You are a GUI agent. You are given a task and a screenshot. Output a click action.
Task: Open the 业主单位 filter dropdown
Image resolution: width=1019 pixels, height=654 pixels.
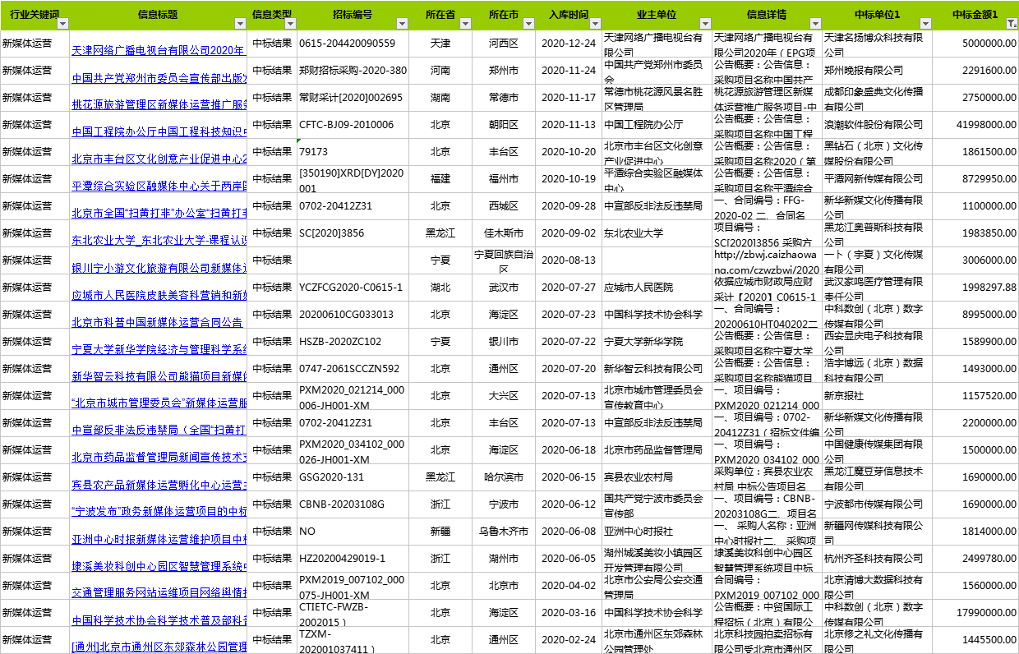704,24
